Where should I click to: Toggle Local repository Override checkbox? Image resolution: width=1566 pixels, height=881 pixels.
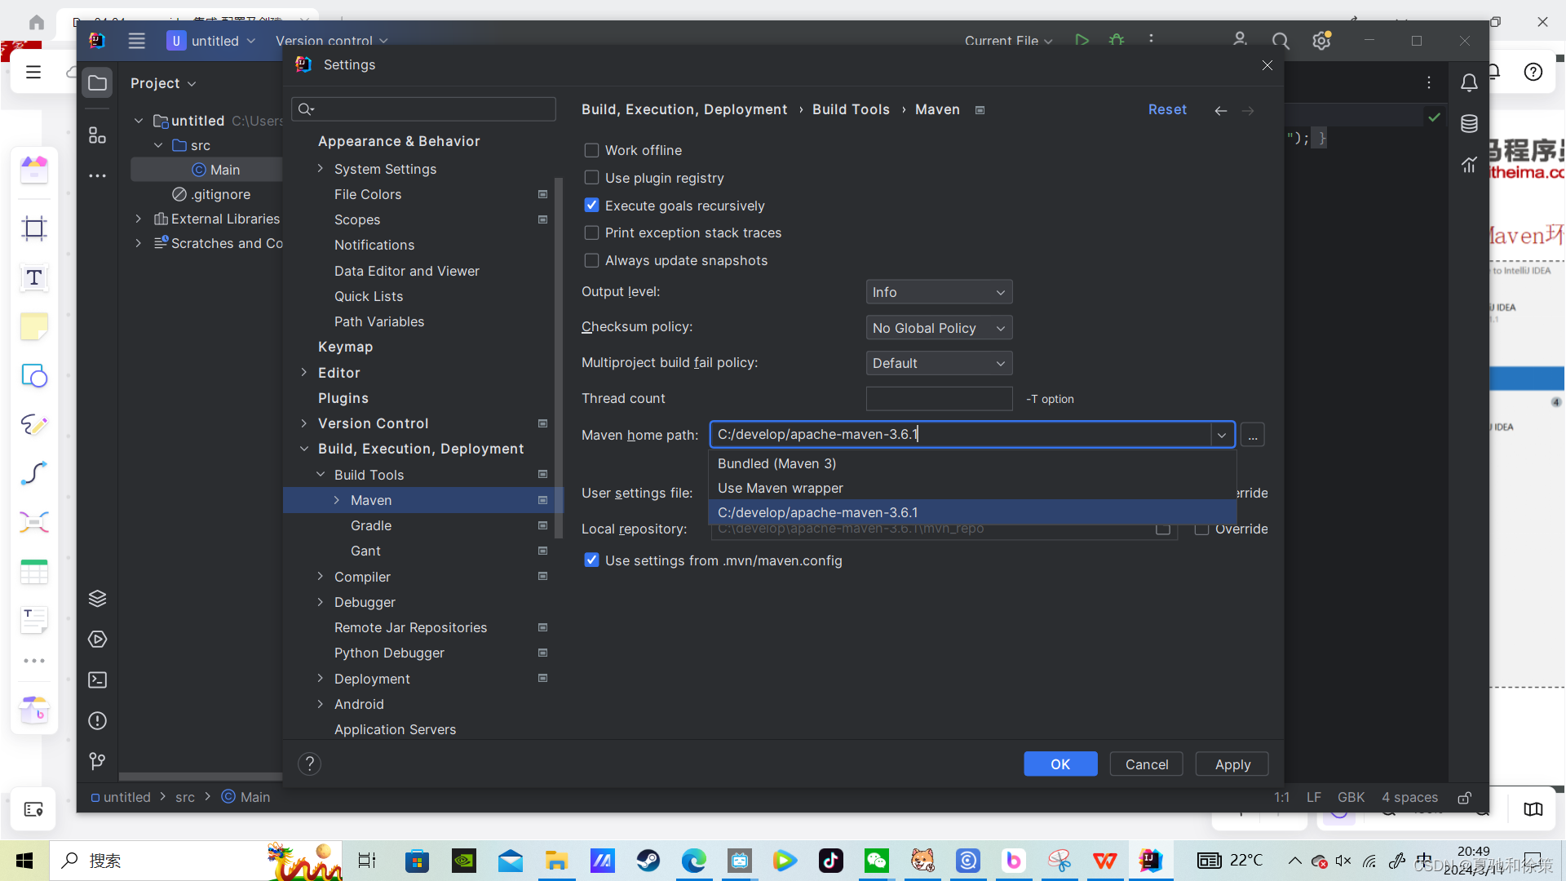(1201, 529)
